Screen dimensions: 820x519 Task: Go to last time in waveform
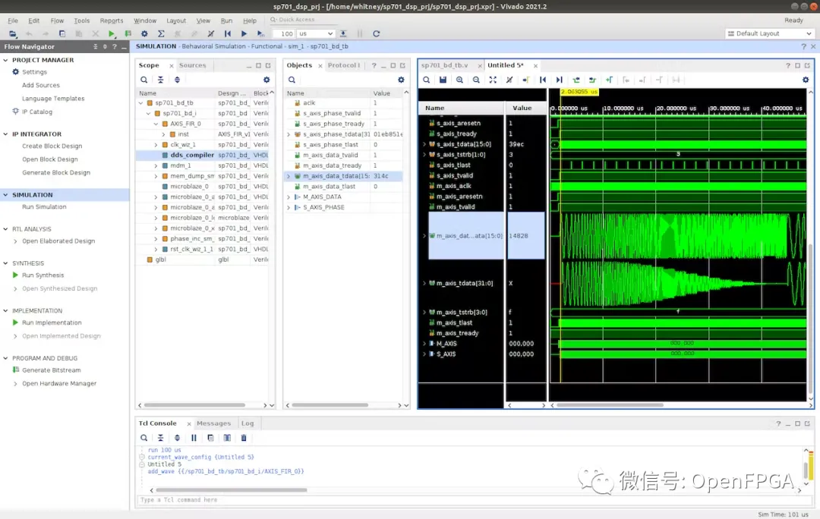[559, 80]
